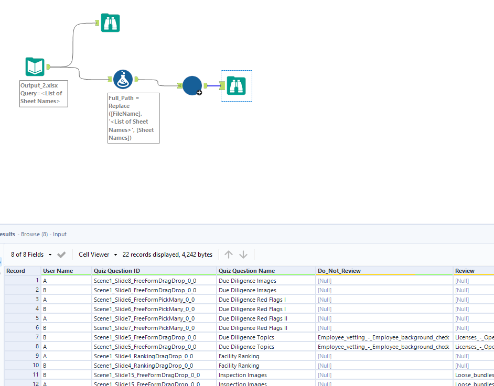Viewport: 494px width, 386px height.
Task: Select the blue Dynamic Input macro circle tool
Action: [x=192, y=85]
